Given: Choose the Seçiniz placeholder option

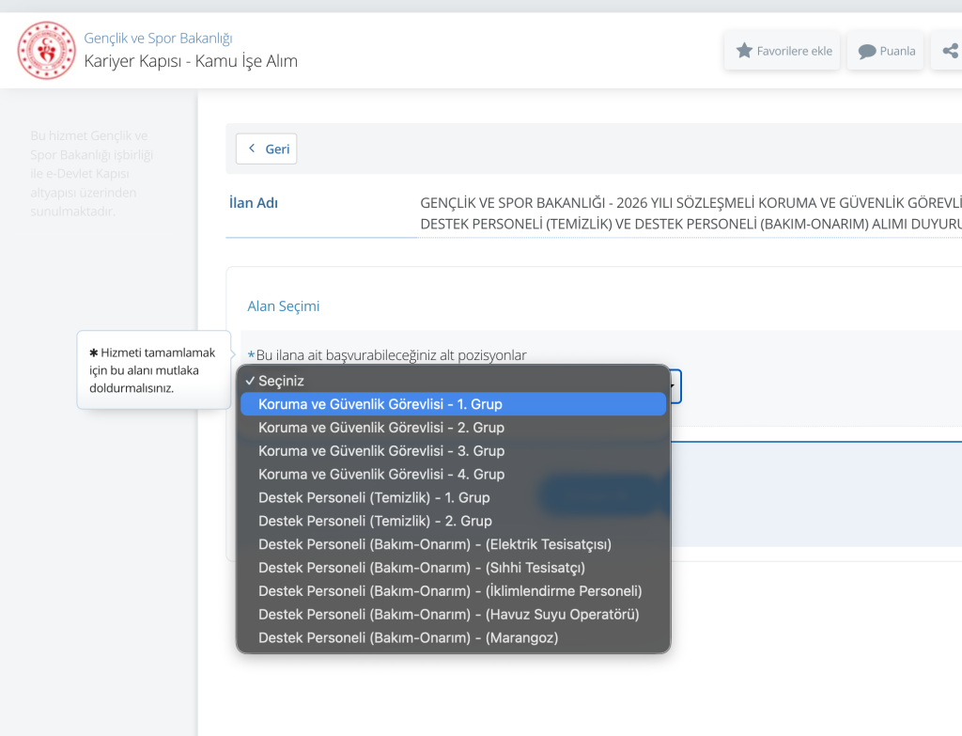Looking at the screenshot, I should tap(454, 381).
